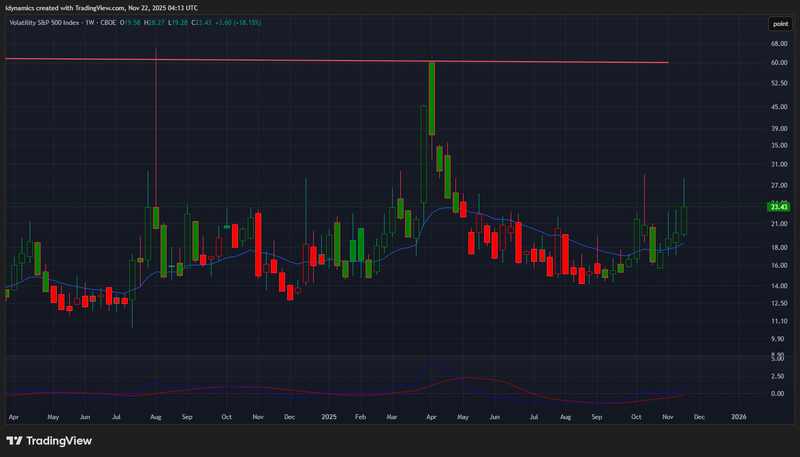Click the green 23.43 current price label
Screen dimensions: 800x457
click(779, 207)
